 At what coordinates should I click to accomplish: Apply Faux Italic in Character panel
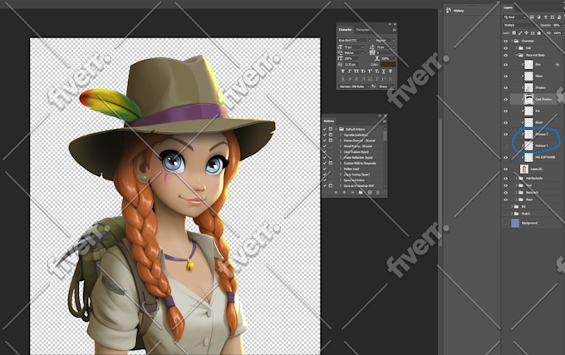tap(350, 71)
